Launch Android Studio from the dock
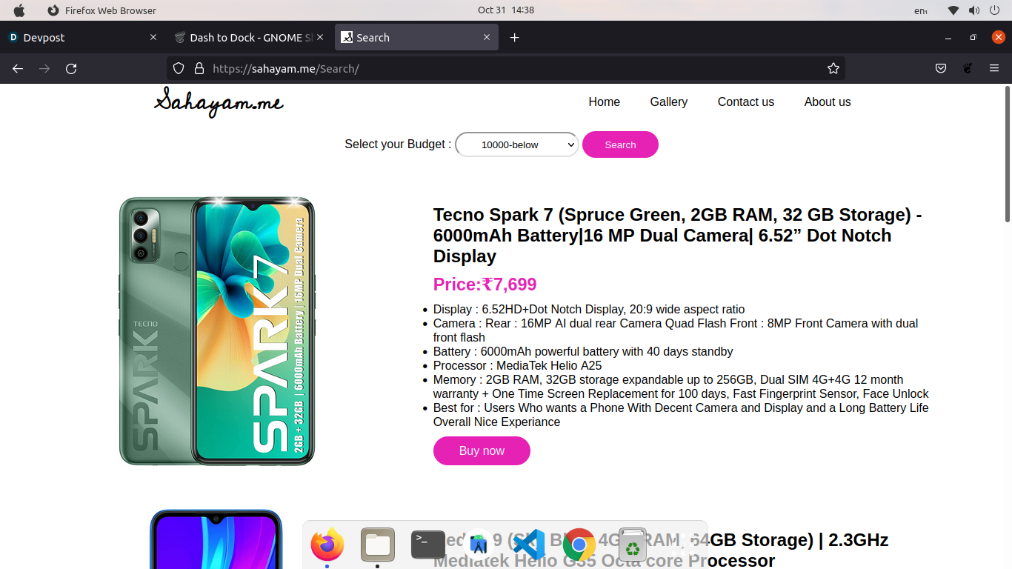Viewport: 1012px width, 569px height. coord(479,545)
